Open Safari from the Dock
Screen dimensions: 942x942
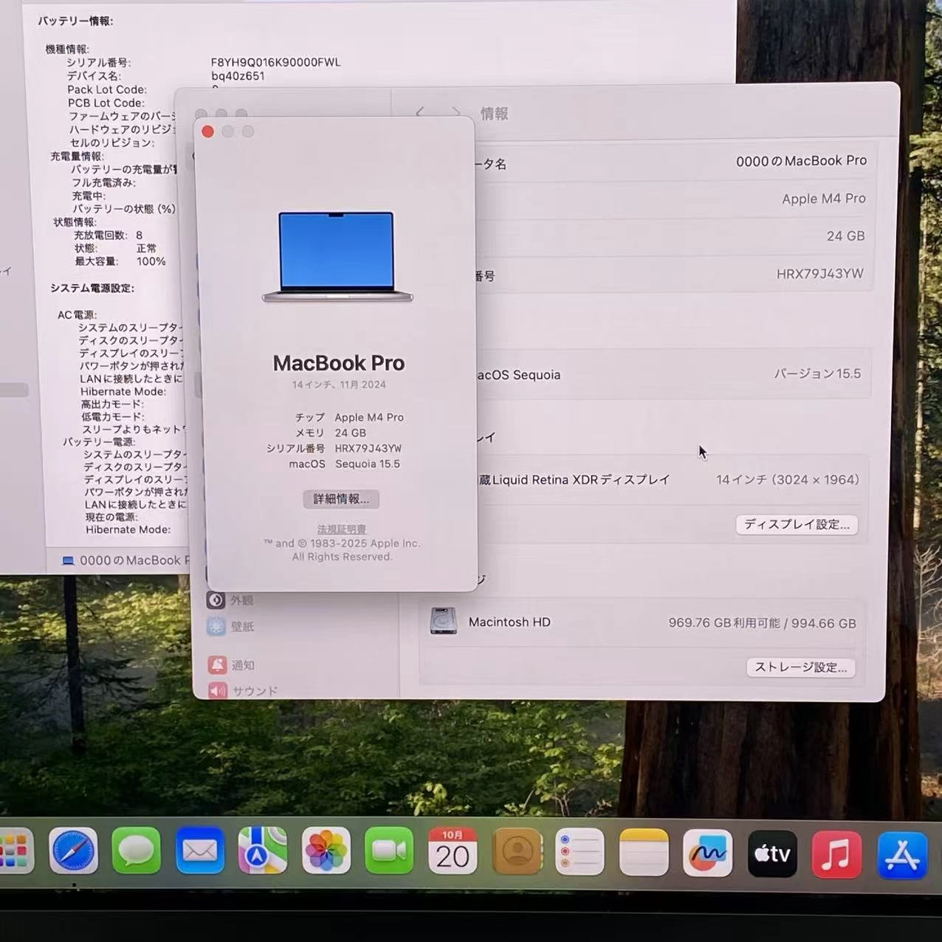pos(73,851)
